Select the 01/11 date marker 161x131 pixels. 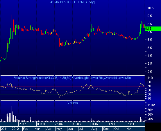(x=130, y=124)
